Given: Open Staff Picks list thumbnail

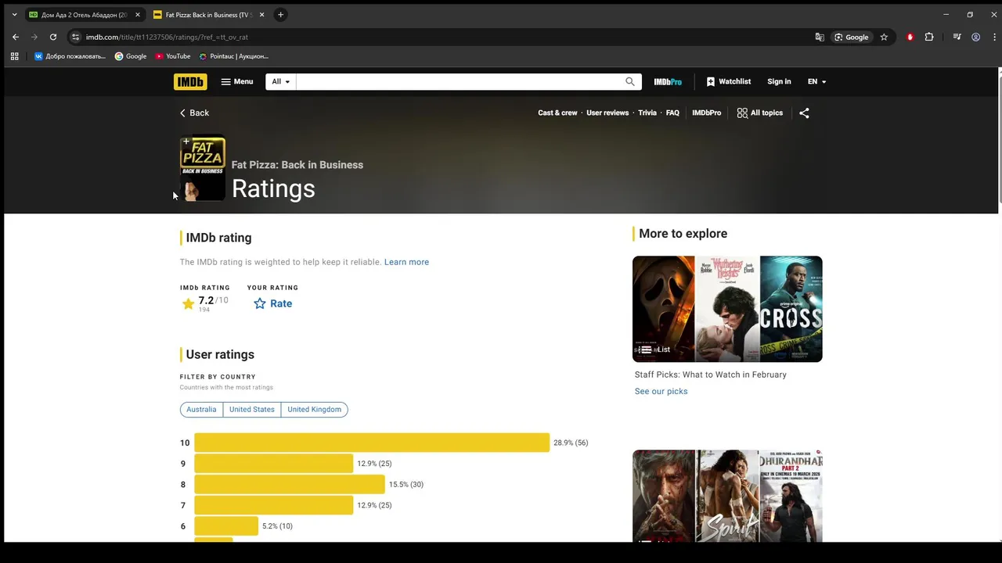Looking at the screenshot, I should pyautogui.click(x=727, y=309).
